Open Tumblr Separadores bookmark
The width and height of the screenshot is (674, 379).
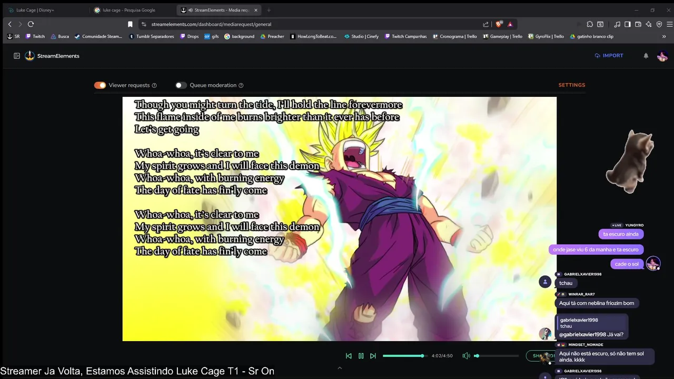point(151,36)
